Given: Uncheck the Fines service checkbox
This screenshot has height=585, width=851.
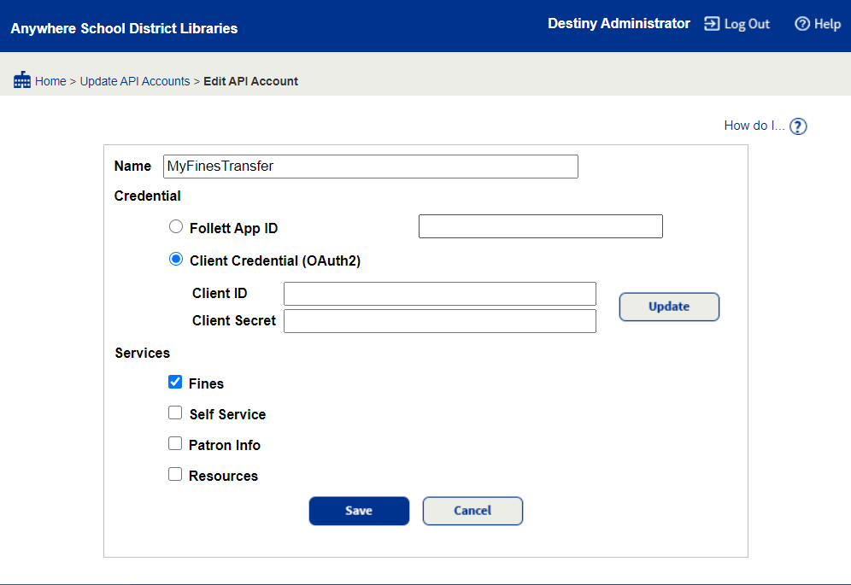Looking at the screenshot, I should pos(175,382).
